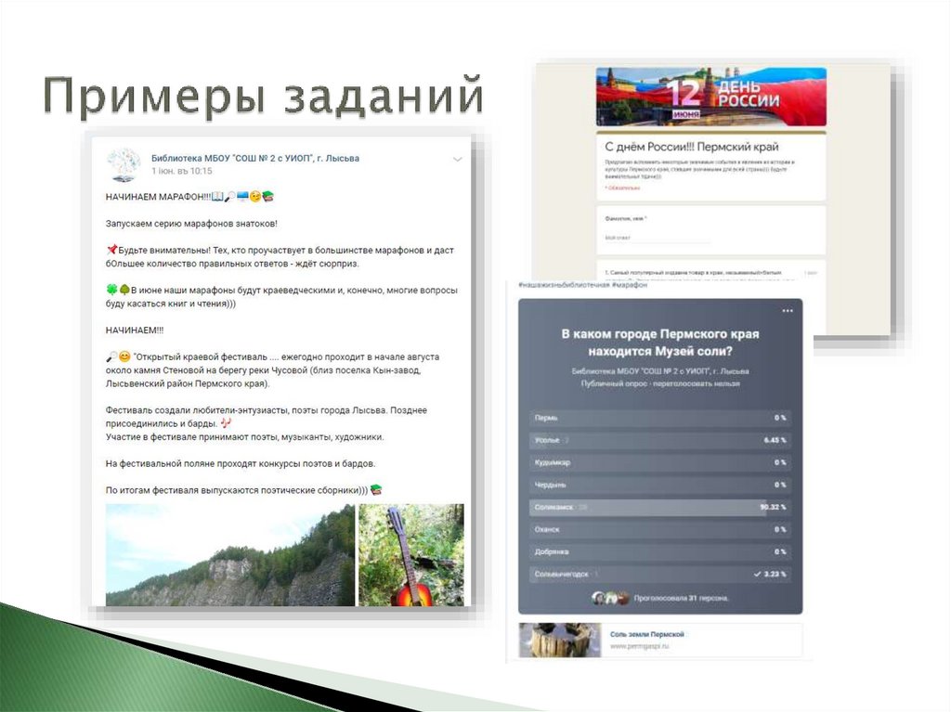Click line Запускаем серию марафонов знатоков!

[191, 224]
